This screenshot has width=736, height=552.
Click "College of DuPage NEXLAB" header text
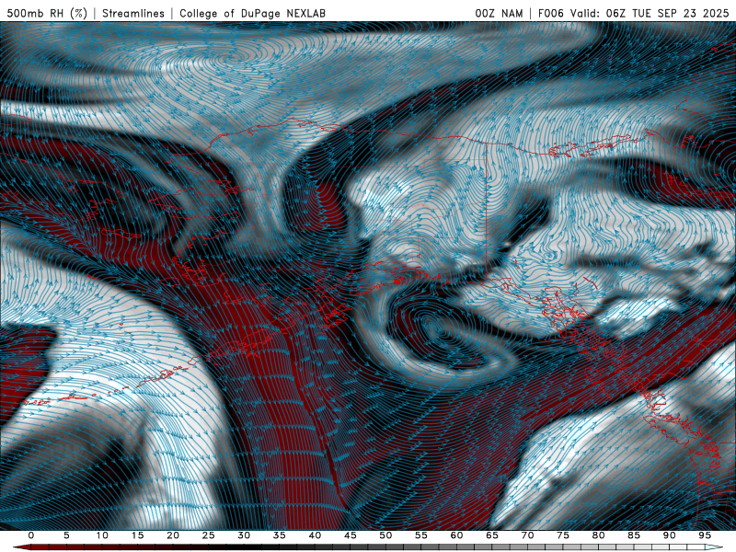coord(252,13)
